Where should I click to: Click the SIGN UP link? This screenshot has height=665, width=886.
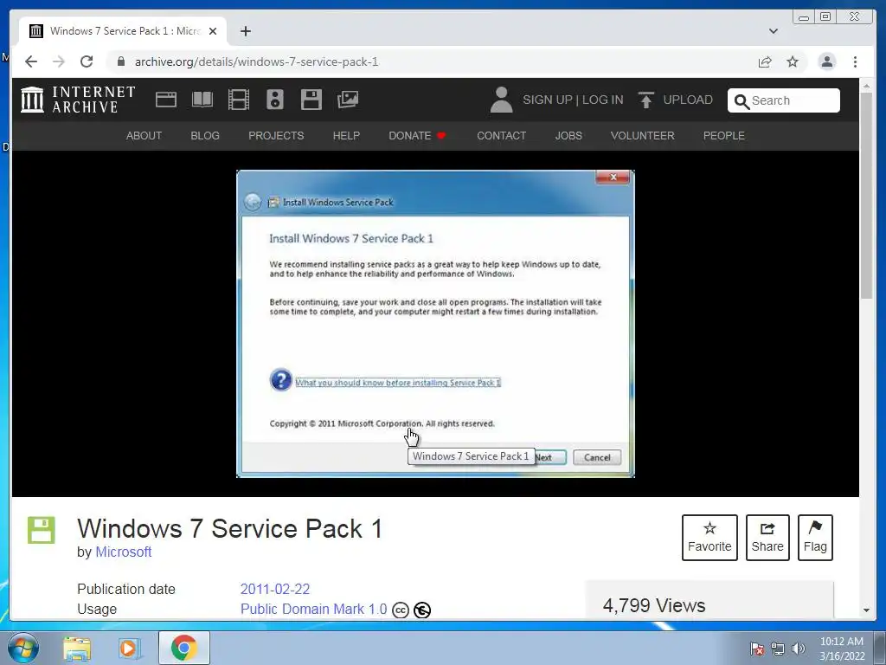tap(548, 100)
